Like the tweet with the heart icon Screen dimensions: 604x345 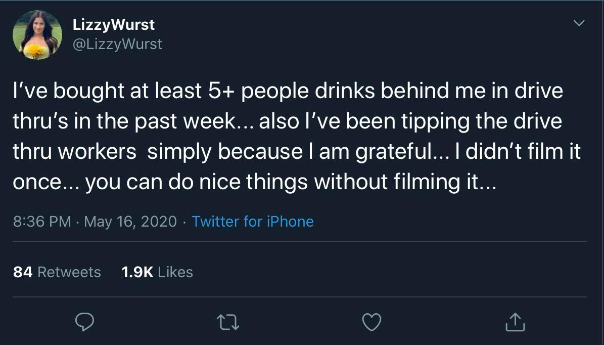click(x=372, y=322)
